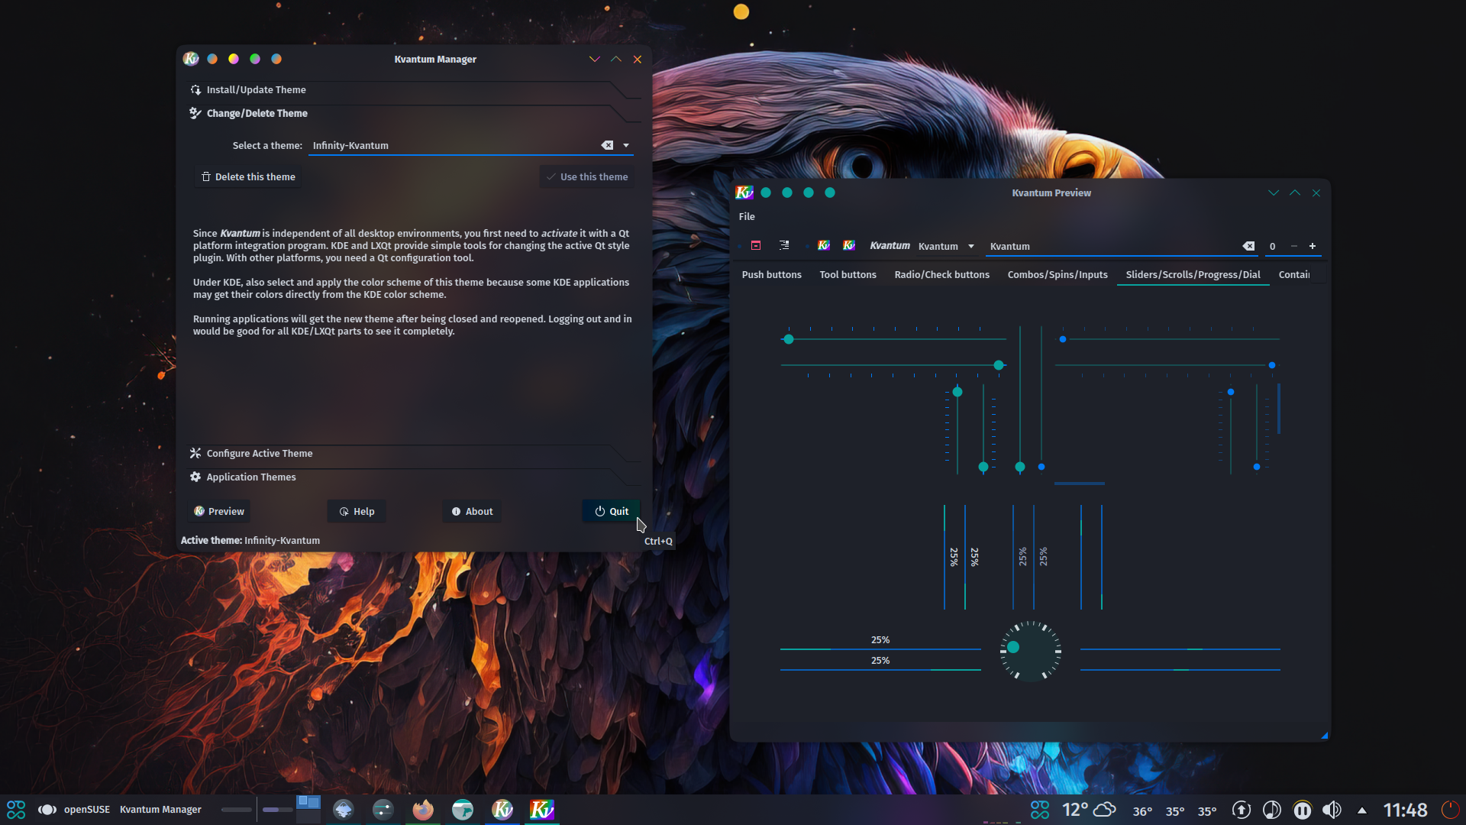Switch to Tool buttons tab
Screen dimensions: 1466x825
click(x=848, y=274)
